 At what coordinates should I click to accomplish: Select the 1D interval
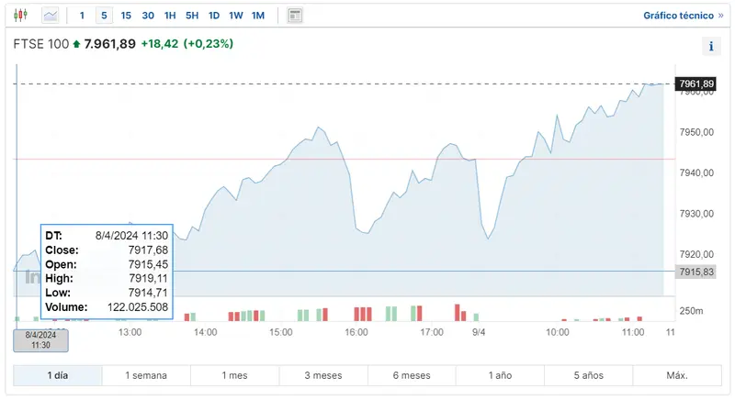pos(214,16)
